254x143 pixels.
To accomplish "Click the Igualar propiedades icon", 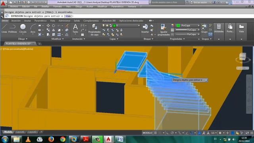I will [x=164, y=30].
